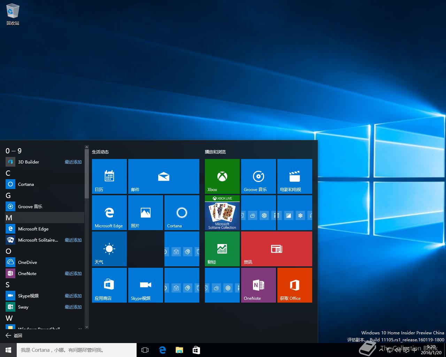Click the volume speaker tray icon

pyautogui.click(x=398, y=350)
